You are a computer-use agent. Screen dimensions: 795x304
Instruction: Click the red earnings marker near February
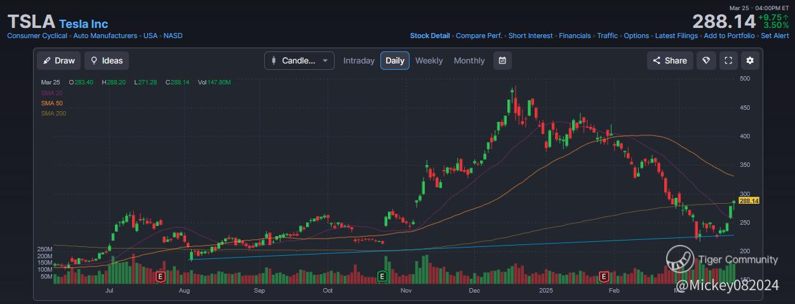tap(604, 276)
